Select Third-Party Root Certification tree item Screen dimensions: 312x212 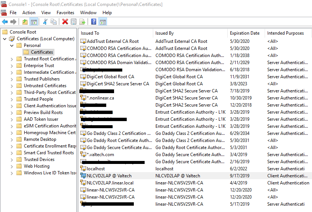(x=50, y=92)
